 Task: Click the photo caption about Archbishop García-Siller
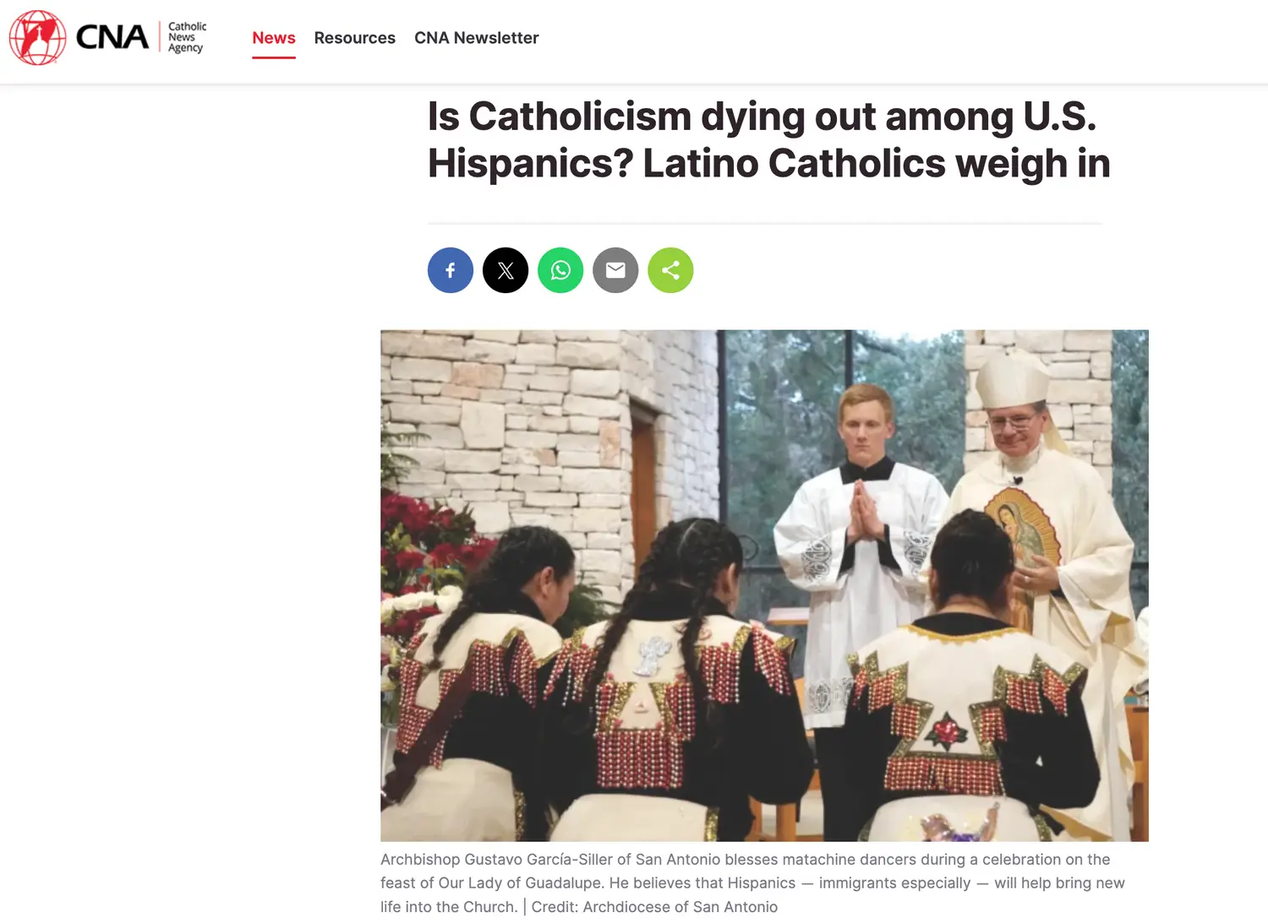tap(752, 882)
